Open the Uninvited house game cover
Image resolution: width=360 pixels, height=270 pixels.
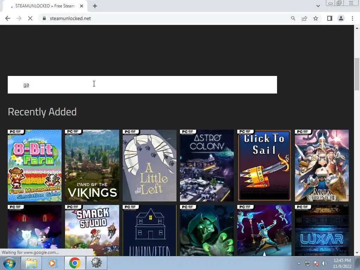pyautogui.click(x=149, y=230)
